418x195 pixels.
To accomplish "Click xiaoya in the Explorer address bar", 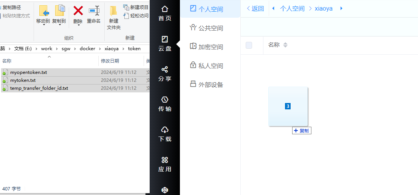I will tap(111, 49).
